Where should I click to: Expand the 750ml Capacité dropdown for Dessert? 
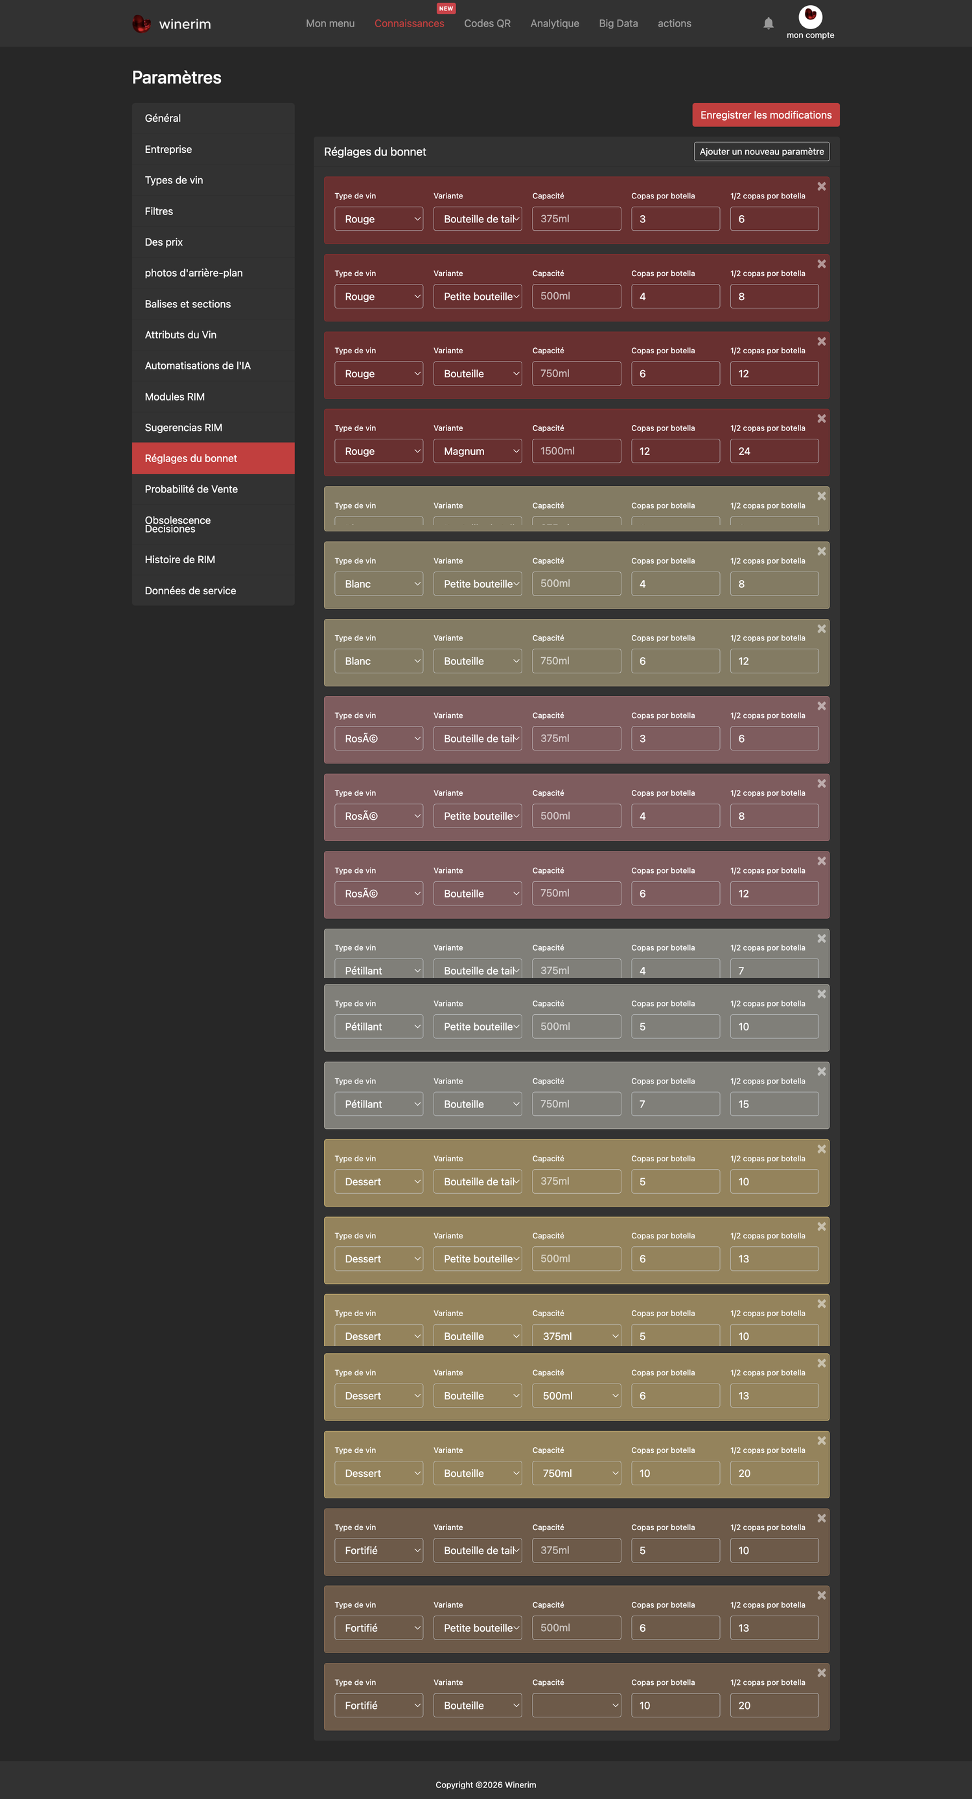576,1473
